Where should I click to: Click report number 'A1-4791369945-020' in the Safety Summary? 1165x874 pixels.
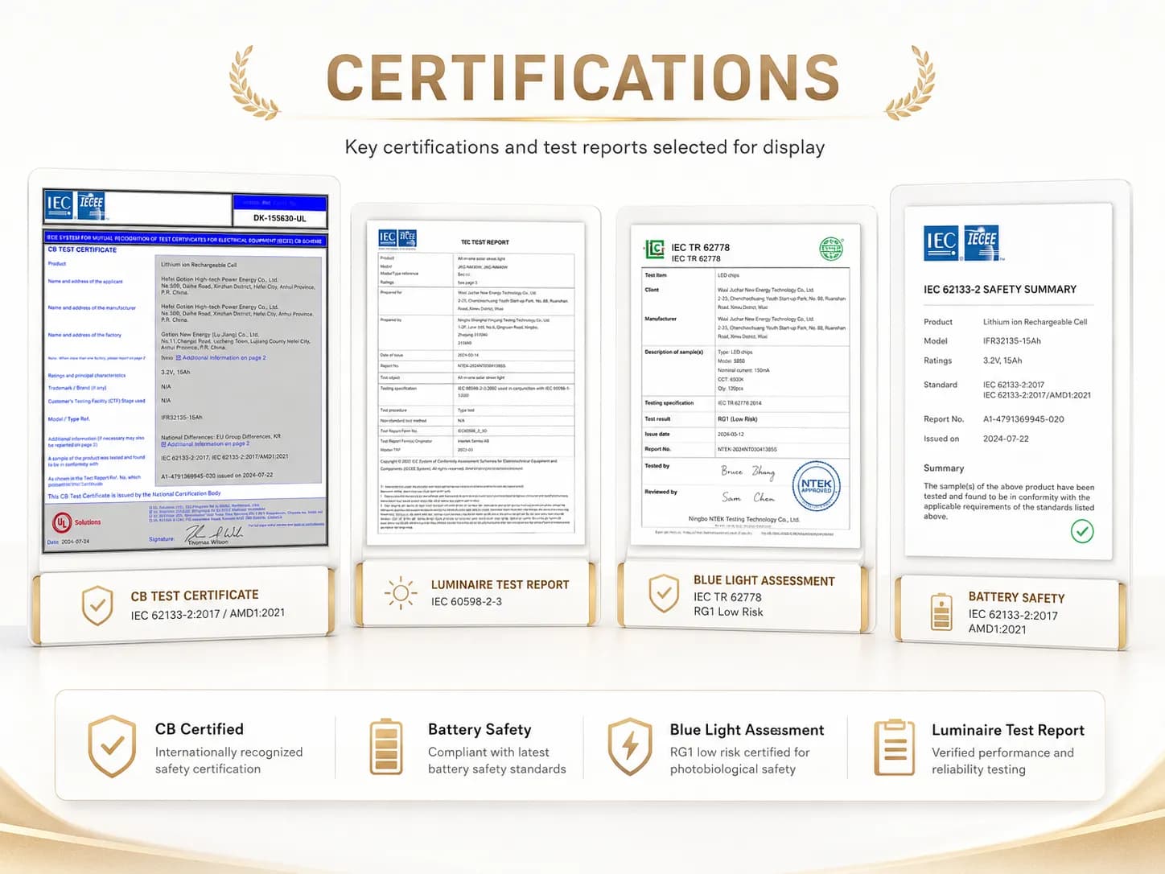point(1023,419)
